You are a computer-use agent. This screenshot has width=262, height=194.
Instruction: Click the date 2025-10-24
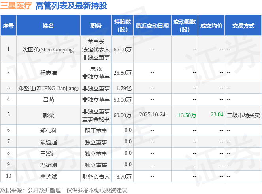152,115
